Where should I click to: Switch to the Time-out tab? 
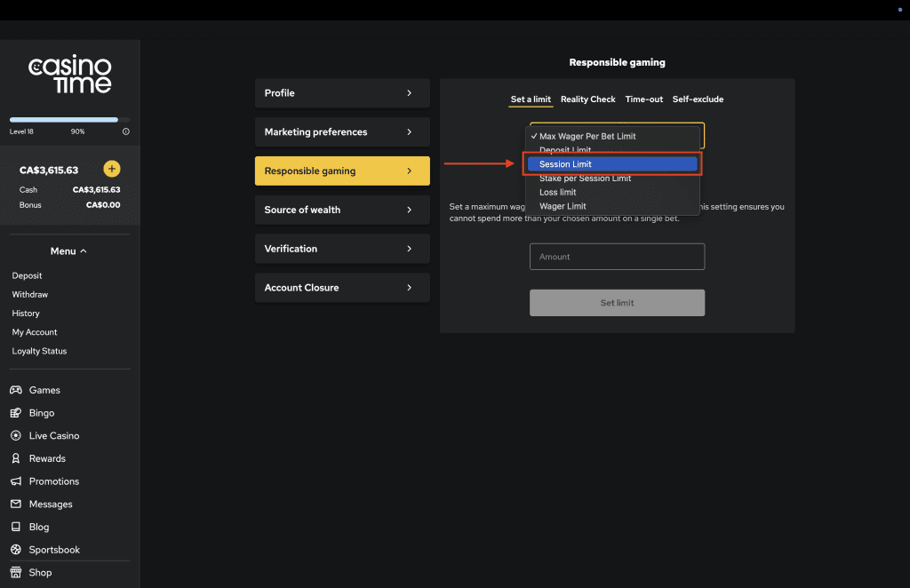(x=643, y=99)
